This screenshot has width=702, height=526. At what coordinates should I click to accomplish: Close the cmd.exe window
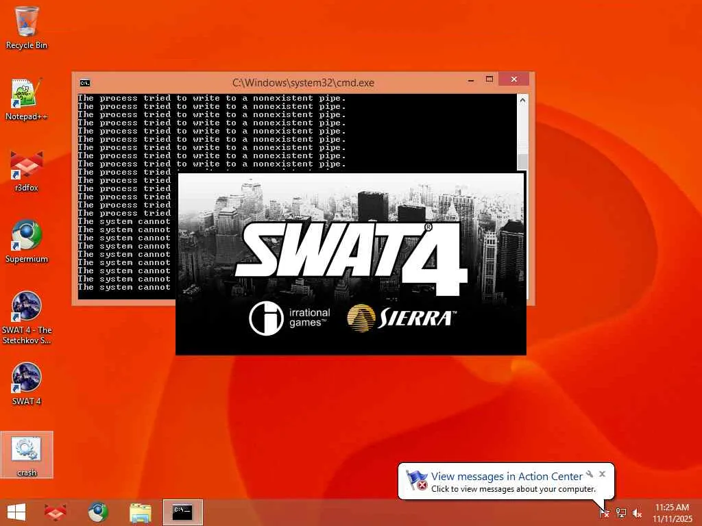[x=514, y=79]
